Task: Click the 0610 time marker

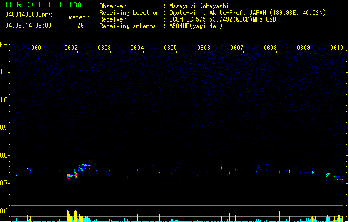Action: (x=337, y=48)
